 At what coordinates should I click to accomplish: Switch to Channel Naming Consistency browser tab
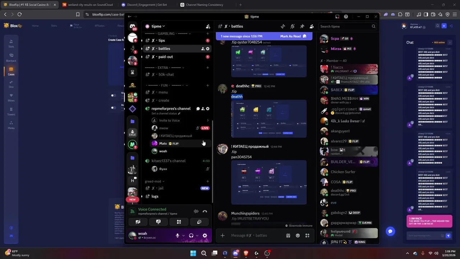pyautogui.click(x=204, y=5)
